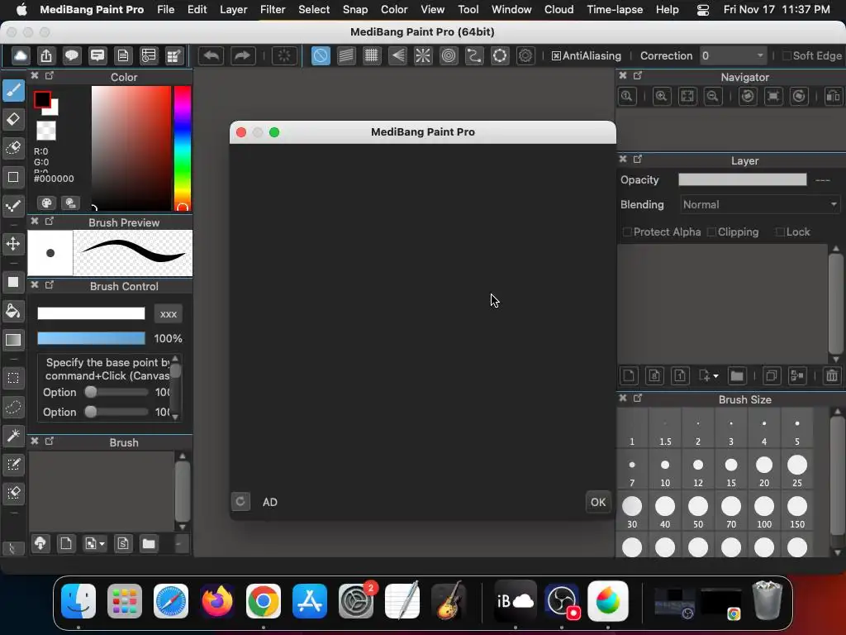Open color palette icon in Color panel
The image size is (846, 635).
click(x=47, y=203)
